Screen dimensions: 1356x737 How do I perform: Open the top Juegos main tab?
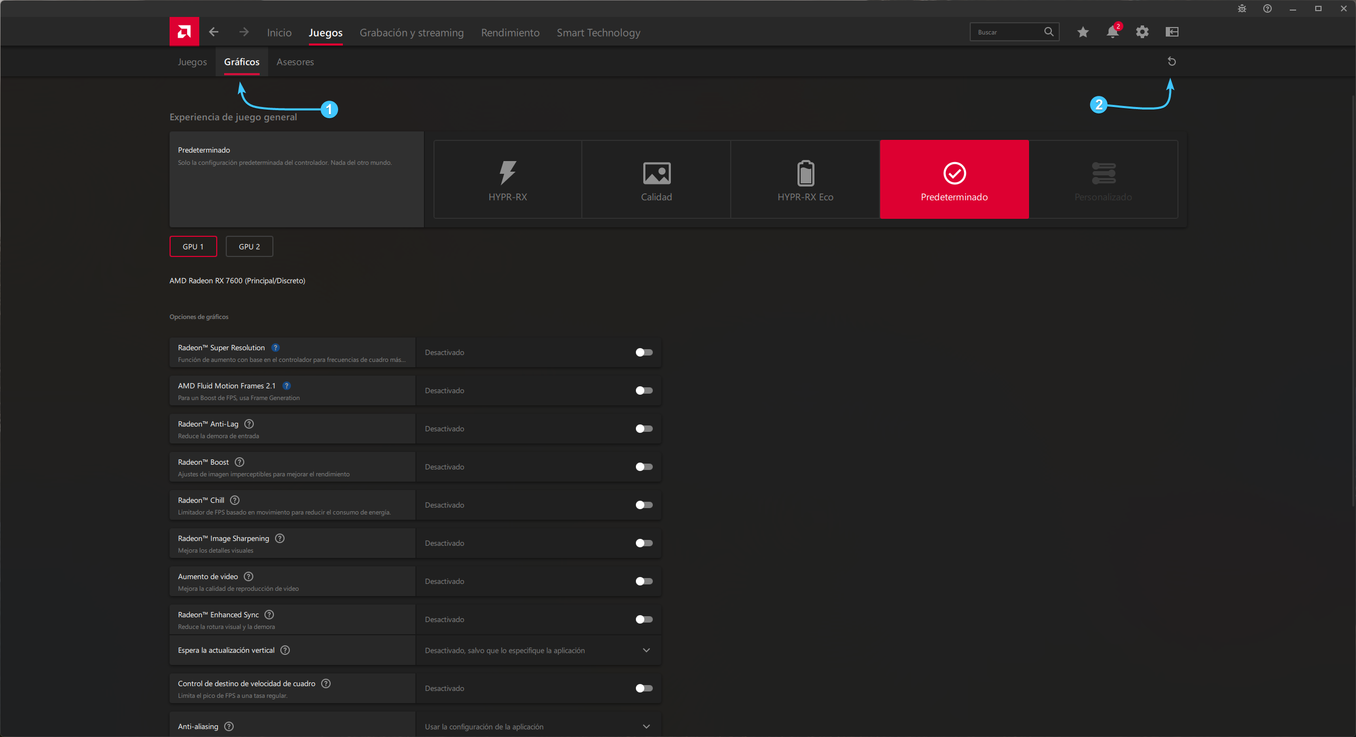tap(325, 32)
